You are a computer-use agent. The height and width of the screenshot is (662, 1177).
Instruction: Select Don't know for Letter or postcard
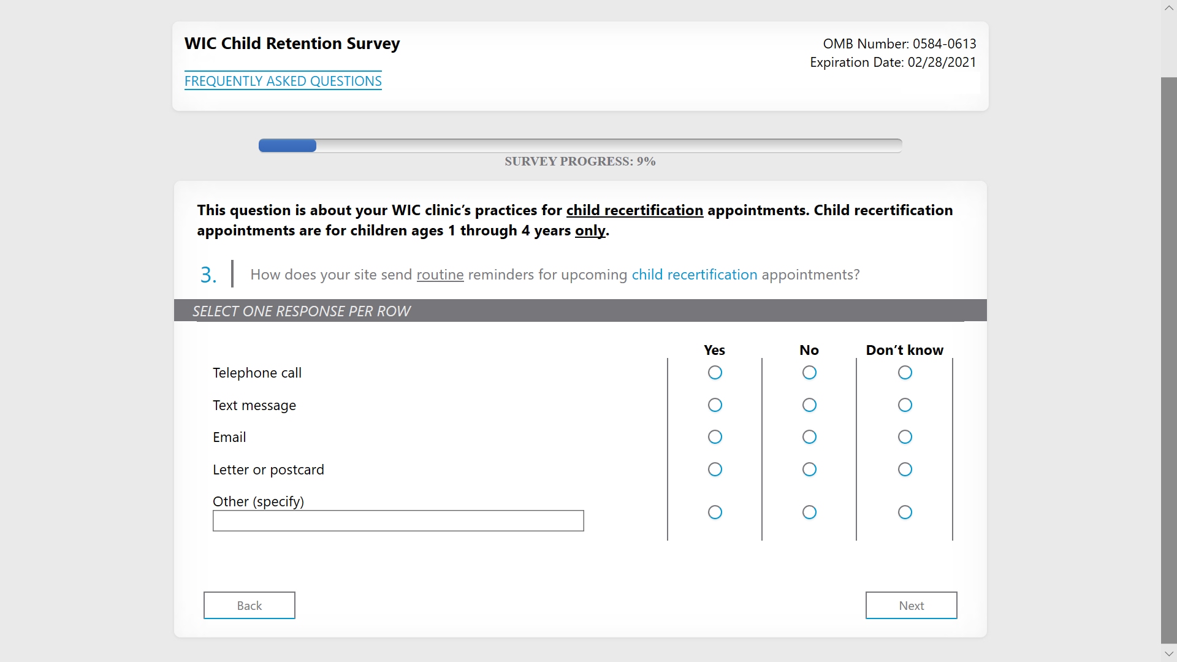(905, 470)
